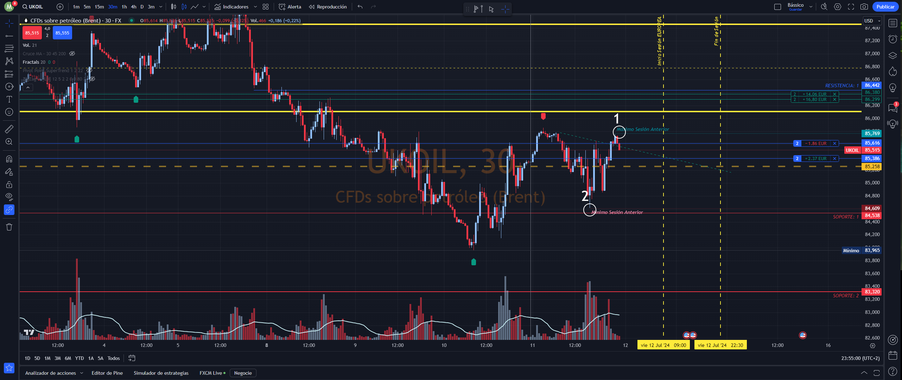Open the alerts clock panel icon

click(x=893, y=39)
